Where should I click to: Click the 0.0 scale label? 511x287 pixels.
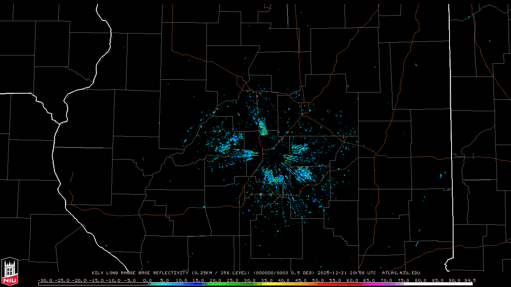point(147,280)
